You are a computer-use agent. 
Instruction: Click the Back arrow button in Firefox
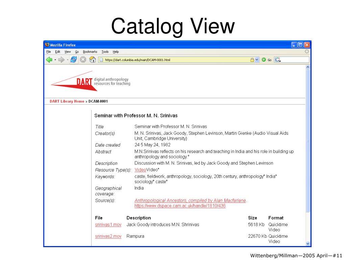coord(49,60)
